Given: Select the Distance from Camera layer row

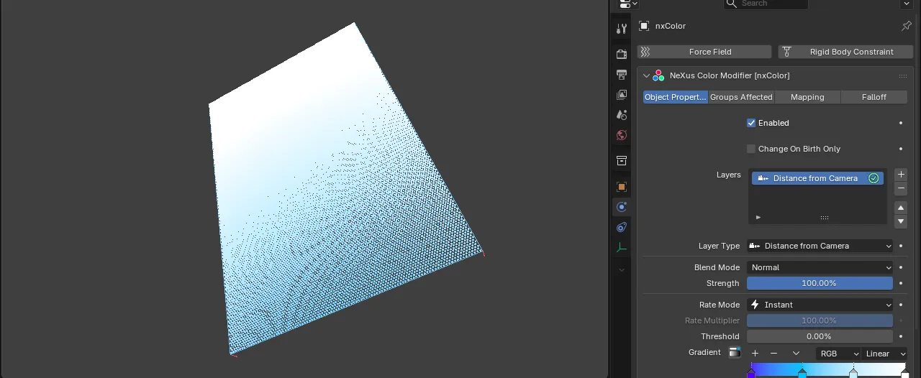Looking at the screenshot, I should click(818, 178).
